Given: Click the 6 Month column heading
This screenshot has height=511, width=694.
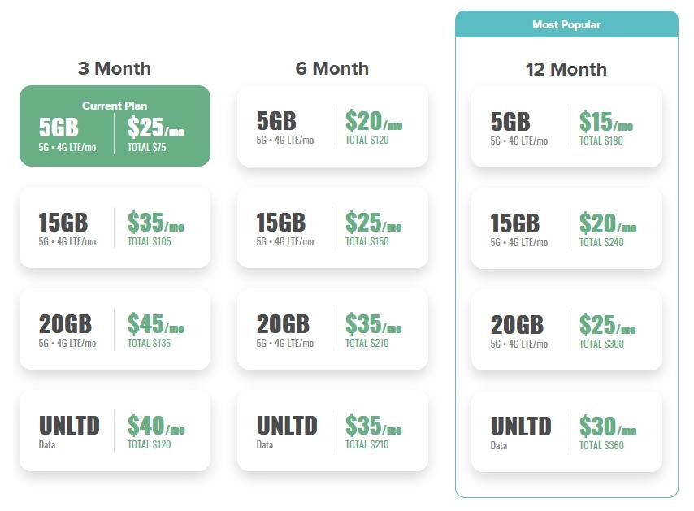Looking at the screenshot, I should click(x=332, y=68).
